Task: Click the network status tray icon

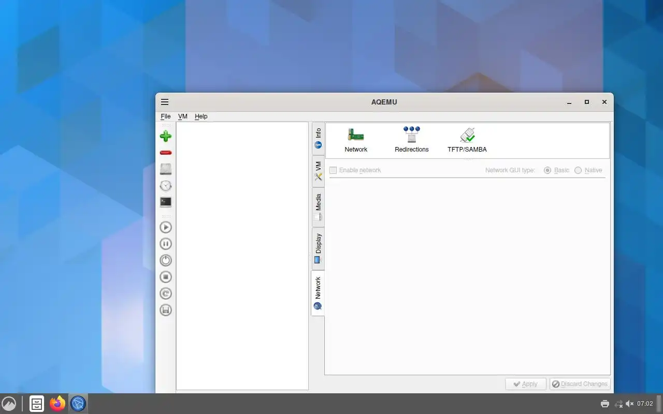Action: [x=618, y=404]
